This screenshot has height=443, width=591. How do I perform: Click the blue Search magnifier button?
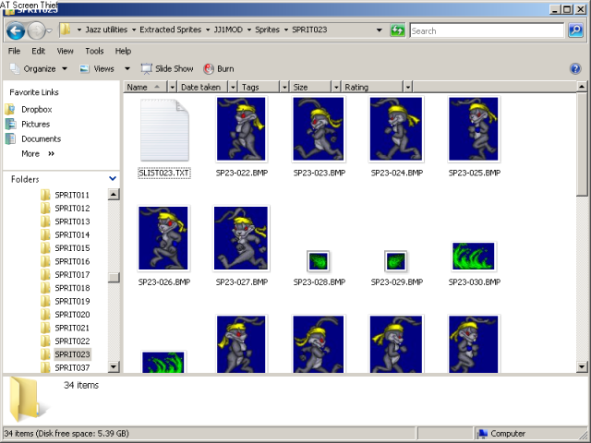coord(575,30)
